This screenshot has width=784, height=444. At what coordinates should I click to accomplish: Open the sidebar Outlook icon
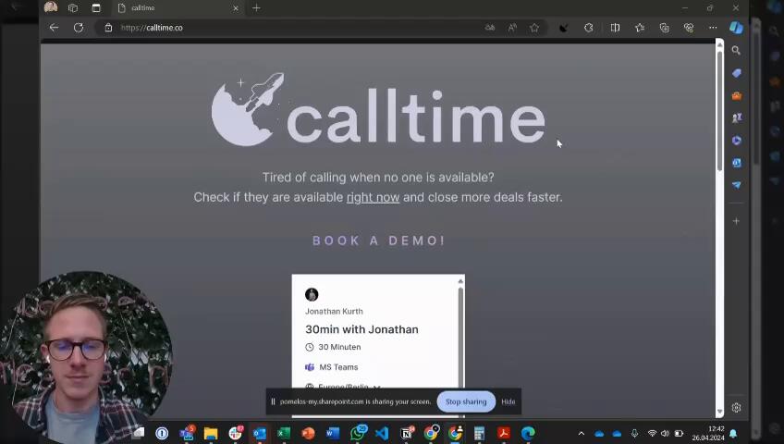pos(737,163)
